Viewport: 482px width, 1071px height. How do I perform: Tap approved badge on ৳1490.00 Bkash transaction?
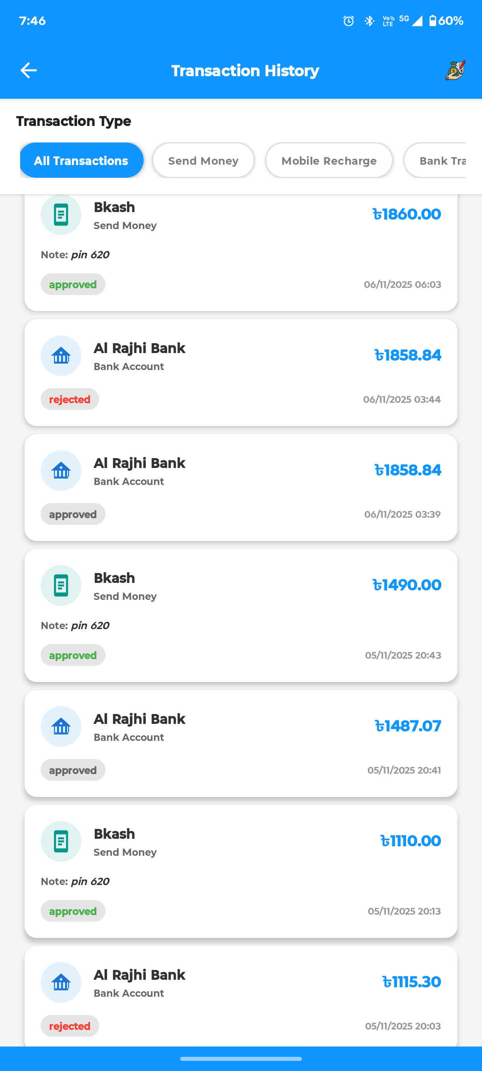pyautogui.click(x=73, y=656)
